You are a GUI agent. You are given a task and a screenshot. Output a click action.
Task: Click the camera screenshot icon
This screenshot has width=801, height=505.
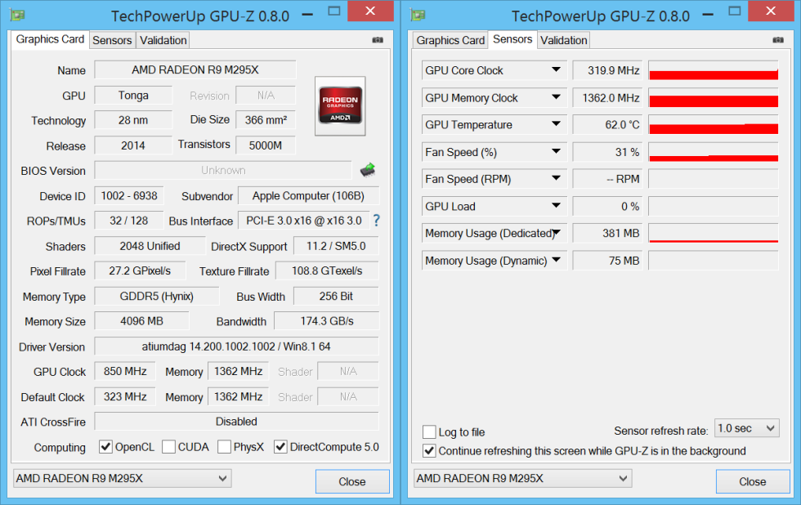pos(377,39)
